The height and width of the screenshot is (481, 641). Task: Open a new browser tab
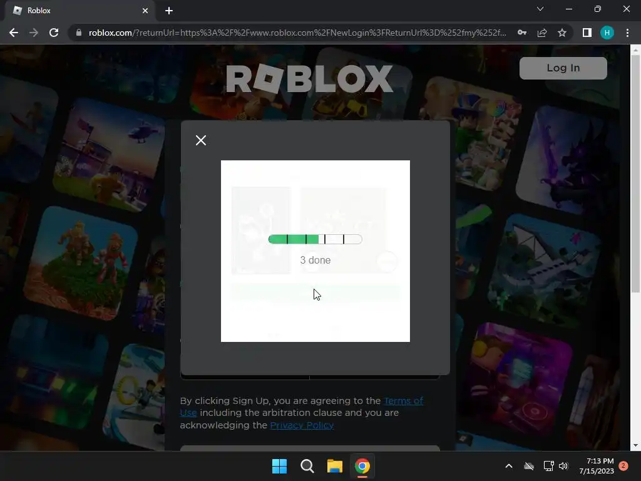pos(169,11)
